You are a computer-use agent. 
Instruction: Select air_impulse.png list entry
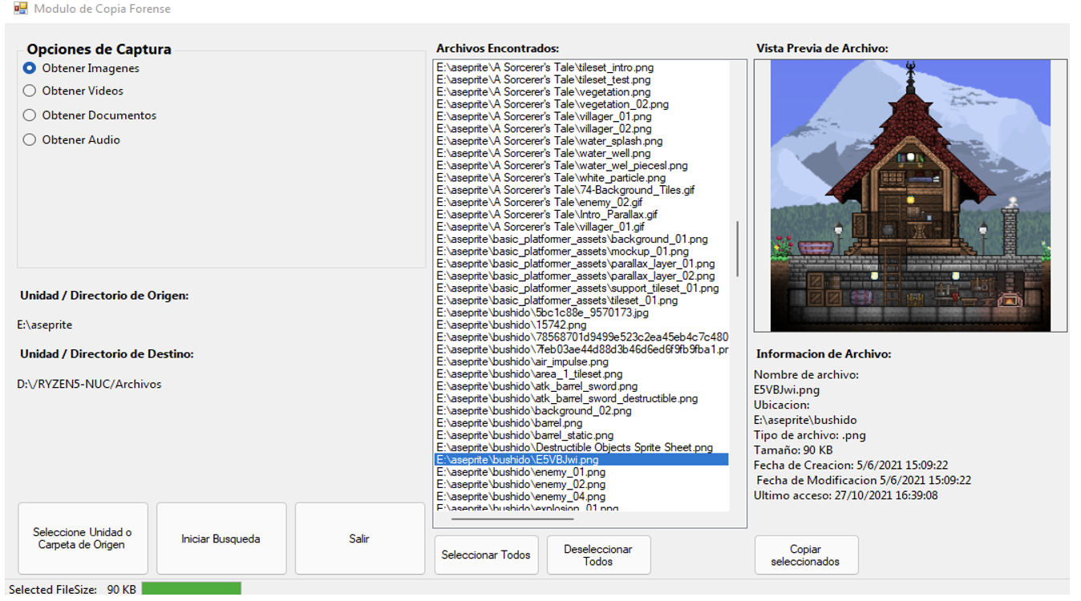click(581, 361)
